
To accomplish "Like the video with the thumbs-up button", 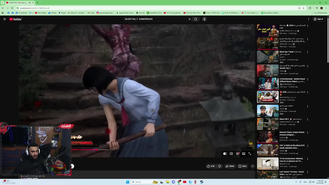I will (x=211, y=166).
